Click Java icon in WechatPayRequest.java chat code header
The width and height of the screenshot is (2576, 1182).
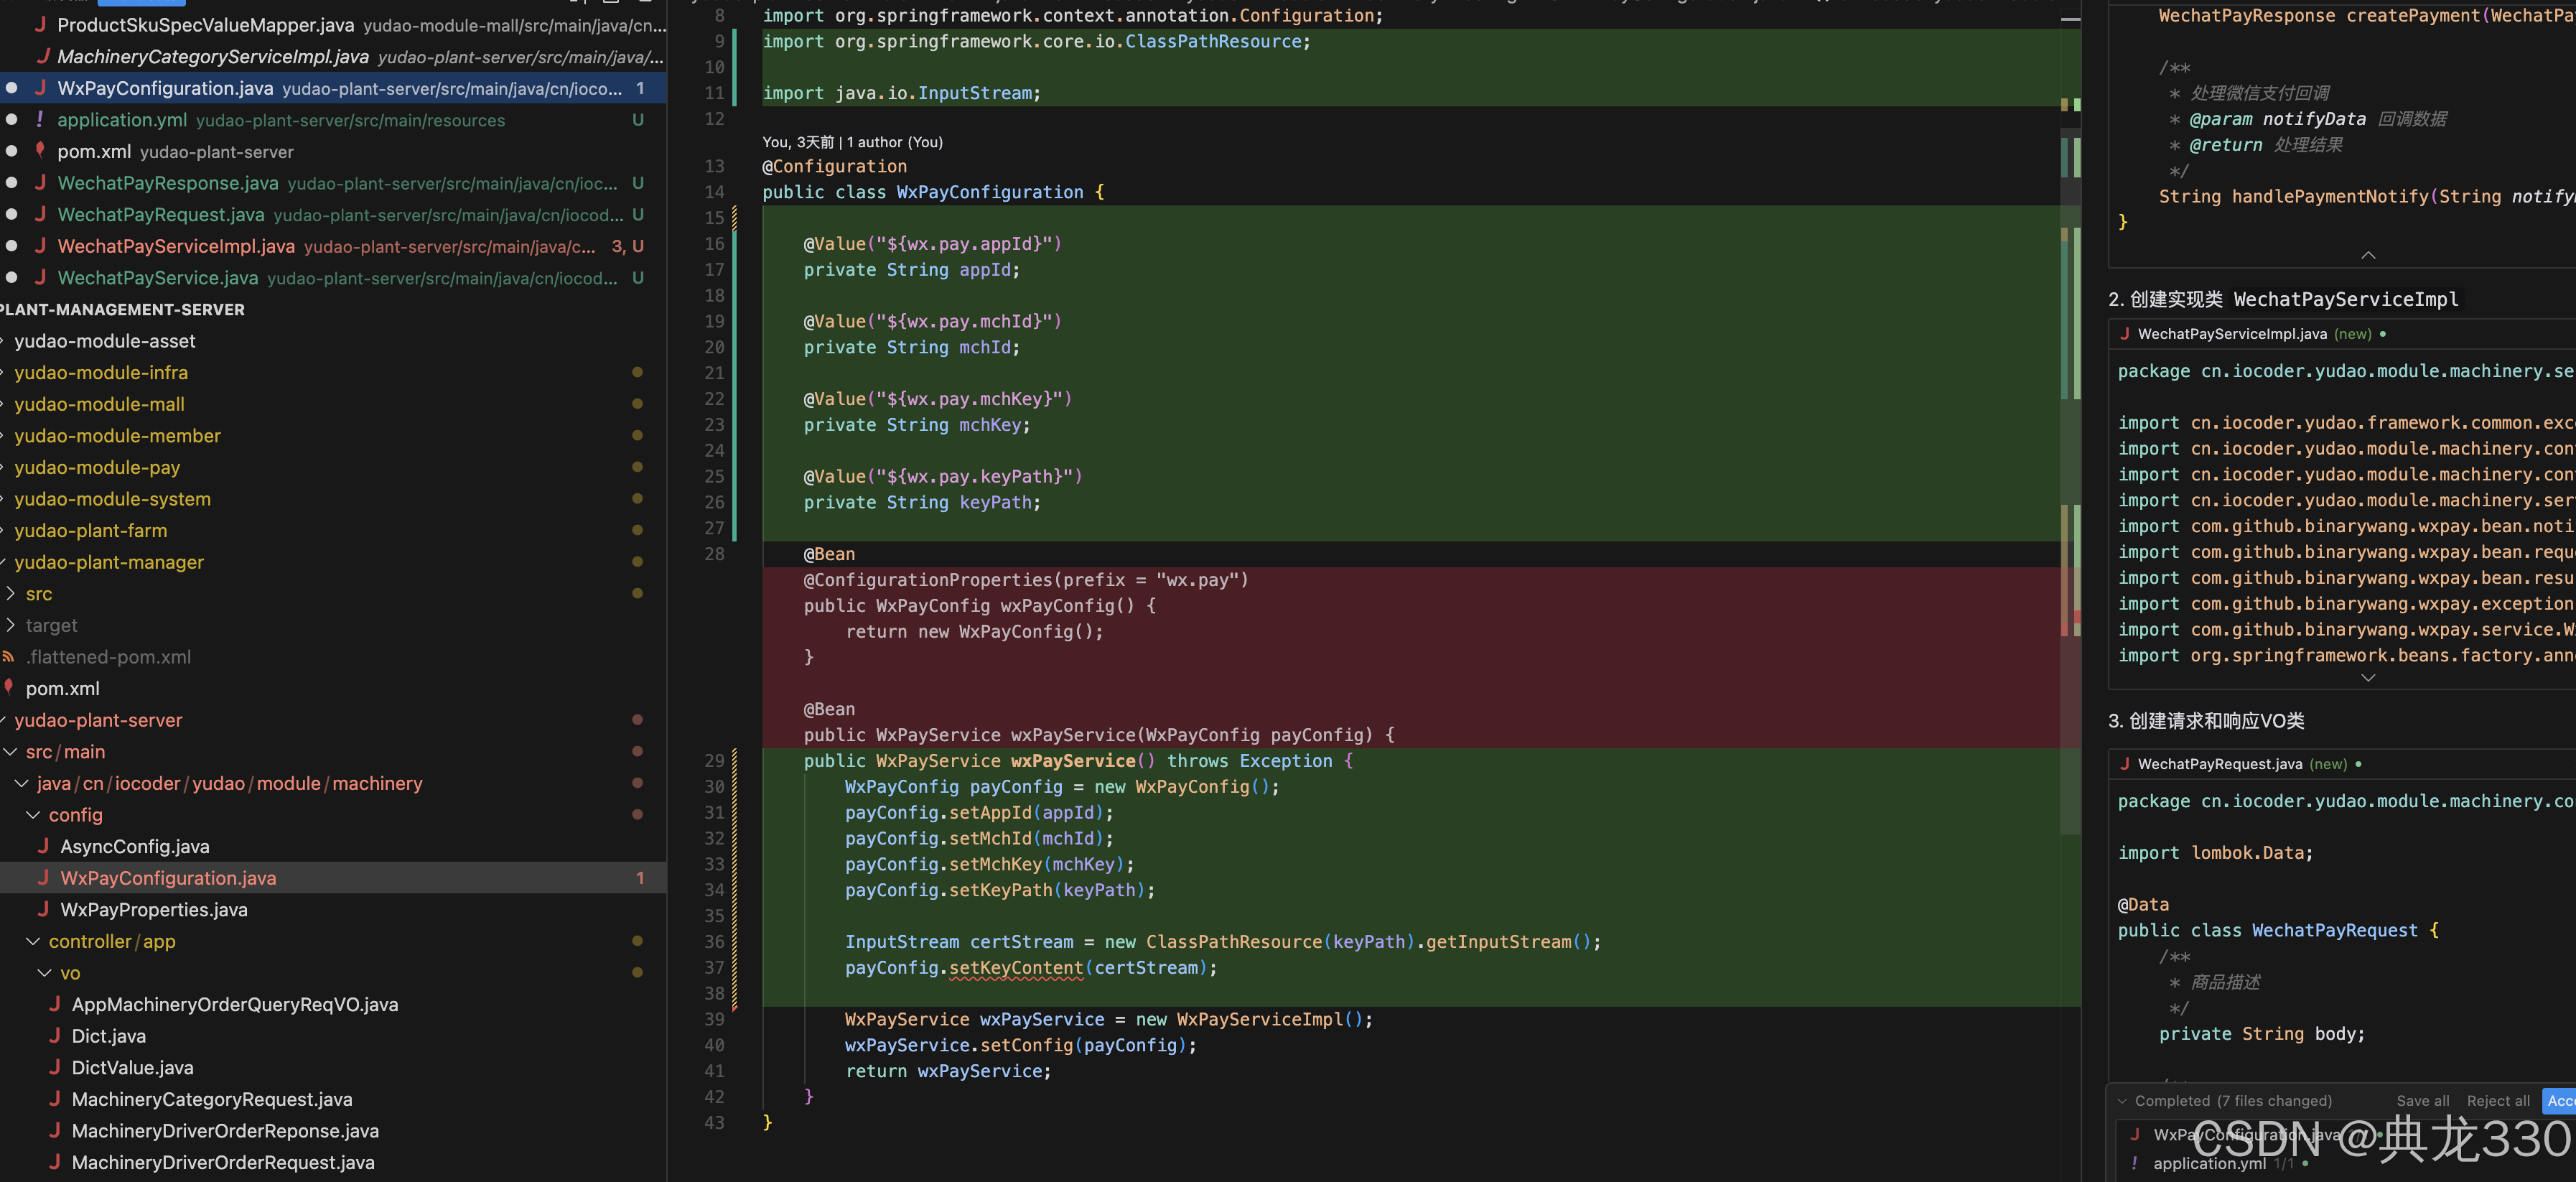2124,764
